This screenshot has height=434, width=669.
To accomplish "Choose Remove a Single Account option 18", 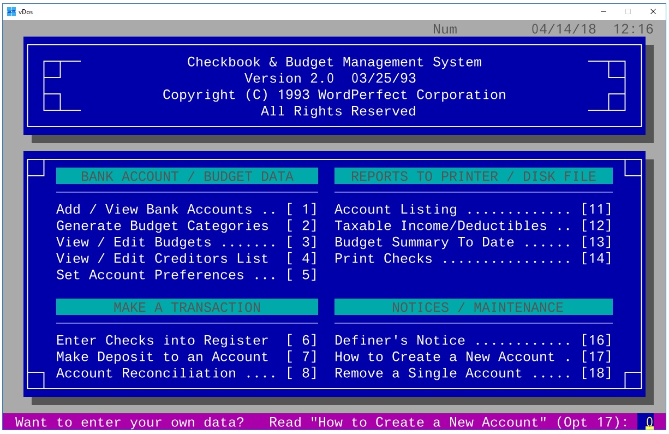I will tap(473, 373).
